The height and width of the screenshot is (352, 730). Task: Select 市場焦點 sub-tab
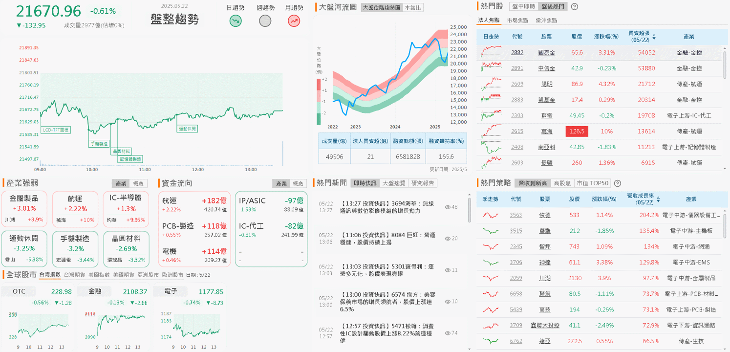tap(517, 20)
